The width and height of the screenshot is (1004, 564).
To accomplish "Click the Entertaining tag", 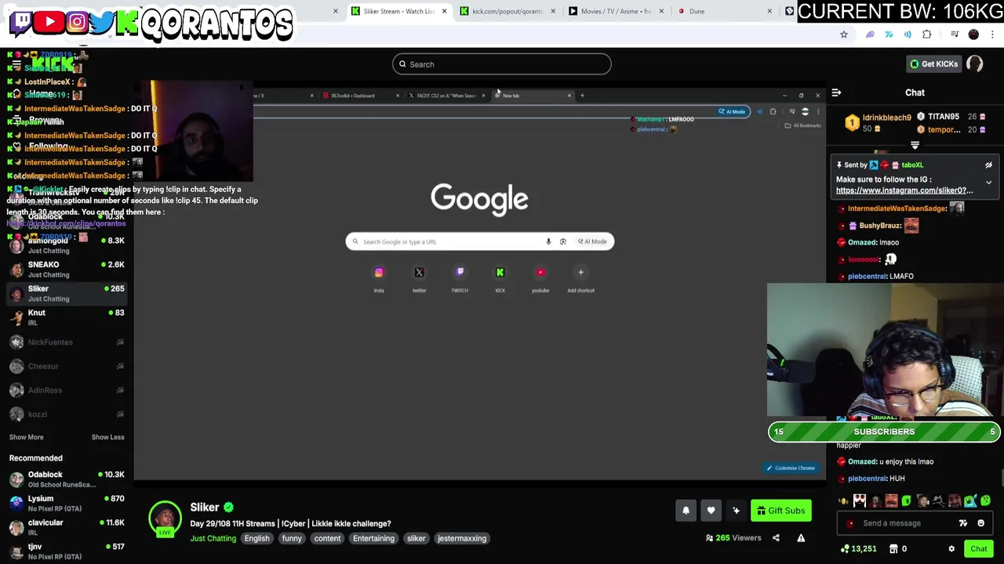I will (373, 538).
